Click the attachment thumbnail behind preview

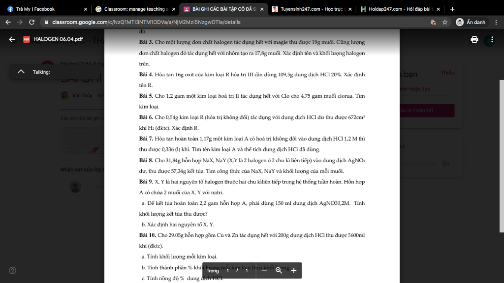click(83, 141)
